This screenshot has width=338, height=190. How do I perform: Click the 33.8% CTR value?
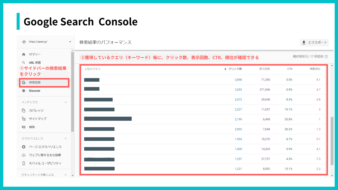(x=288, y=119)
